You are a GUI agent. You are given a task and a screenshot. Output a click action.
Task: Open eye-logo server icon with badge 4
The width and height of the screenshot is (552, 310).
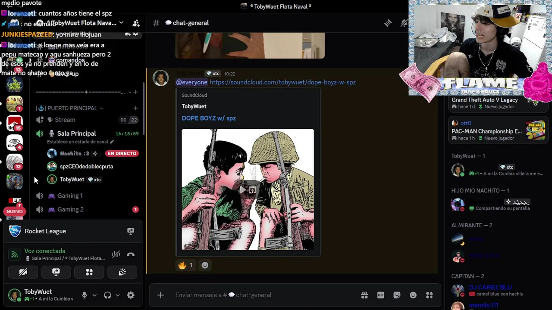pyautogui.click(x=14, y=143)
